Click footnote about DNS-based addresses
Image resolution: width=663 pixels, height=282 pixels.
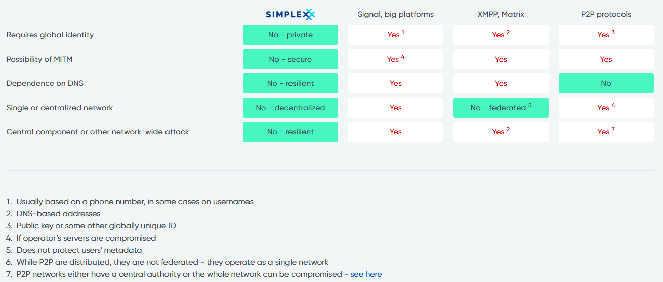[x=53, y=214]
